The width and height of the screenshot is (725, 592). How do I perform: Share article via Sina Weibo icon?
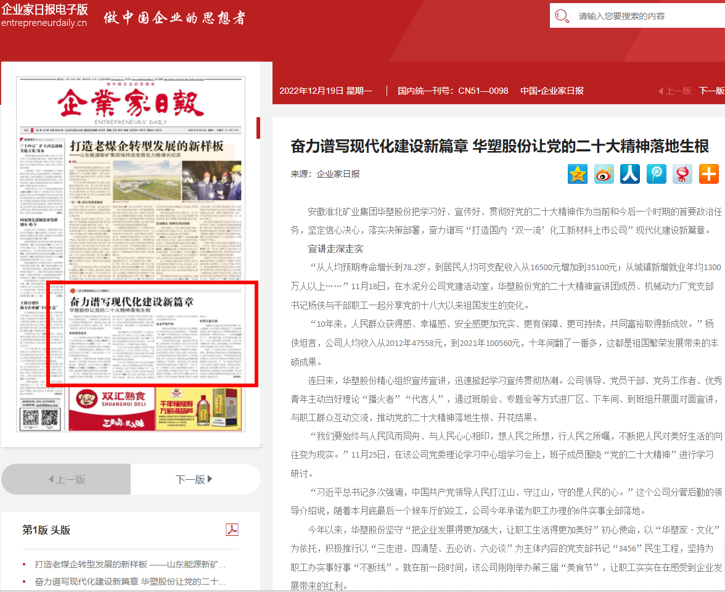(604, 174)
